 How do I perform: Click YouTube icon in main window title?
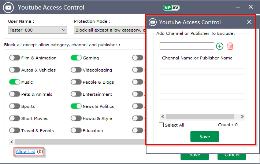point(9,7)
